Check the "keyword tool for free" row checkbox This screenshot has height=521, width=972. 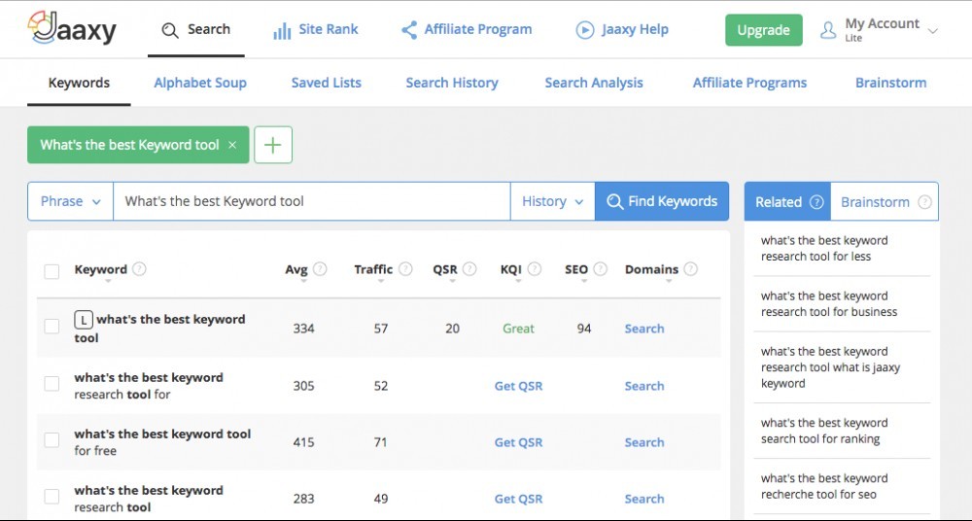[52, 441]
